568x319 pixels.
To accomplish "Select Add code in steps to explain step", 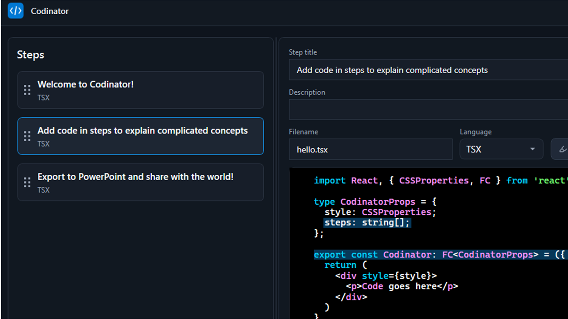I will [x=141, y=136].
